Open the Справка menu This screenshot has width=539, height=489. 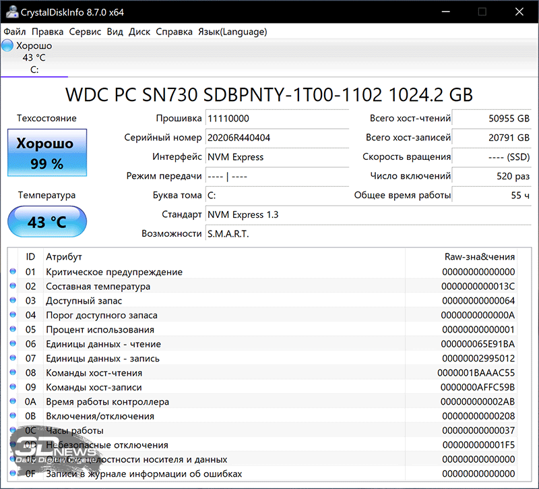tap(174, 32)
